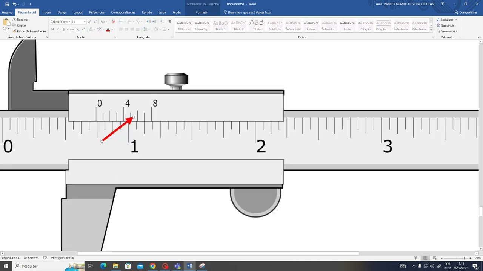This screenshot has width=483, height=271.
Task: Open Microsoft Edge from the taskbar
Action: pyautogui.click(x=103, y=266)
